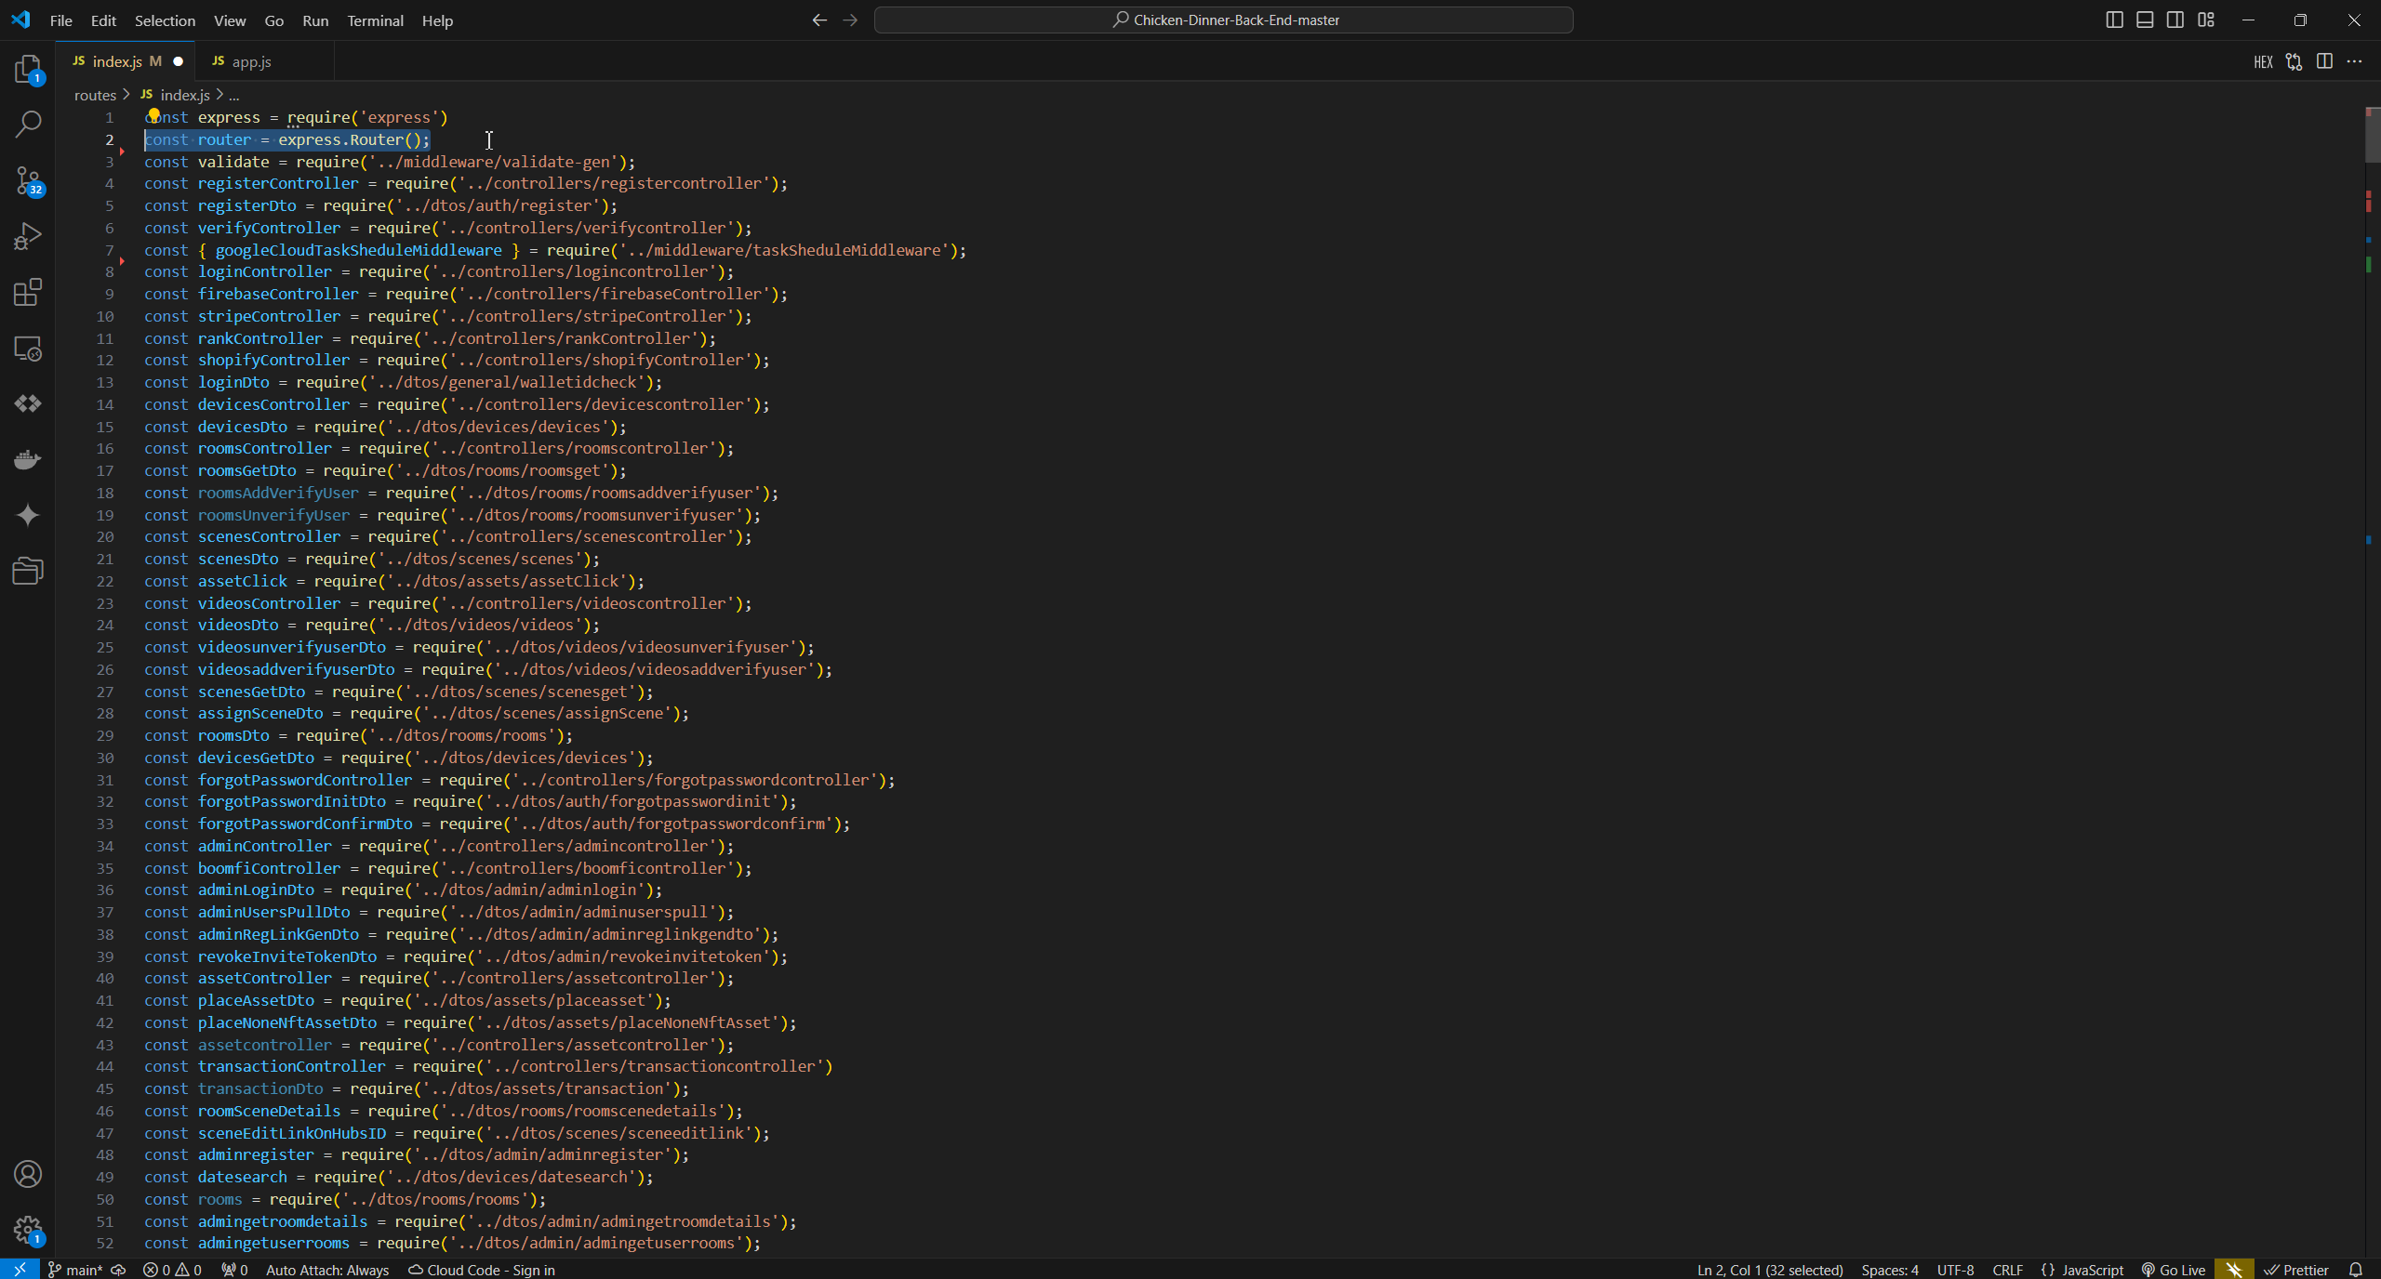Open the Terminal menu
The height and width of the screenshot is (1279, 2381).
coord(375,20)
